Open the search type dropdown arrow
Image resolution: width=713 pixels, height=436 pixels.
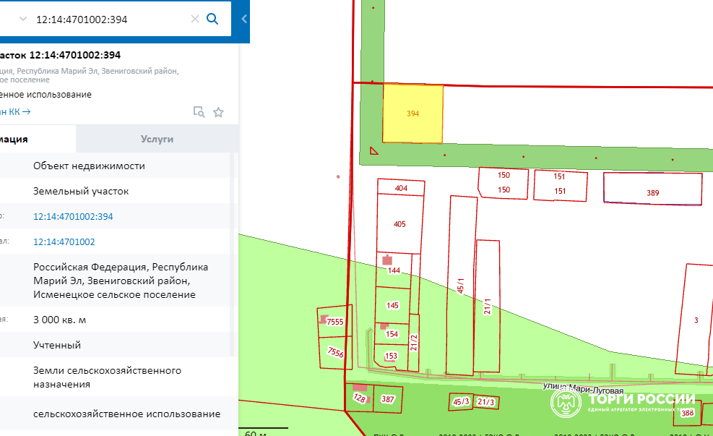(23, 19)
